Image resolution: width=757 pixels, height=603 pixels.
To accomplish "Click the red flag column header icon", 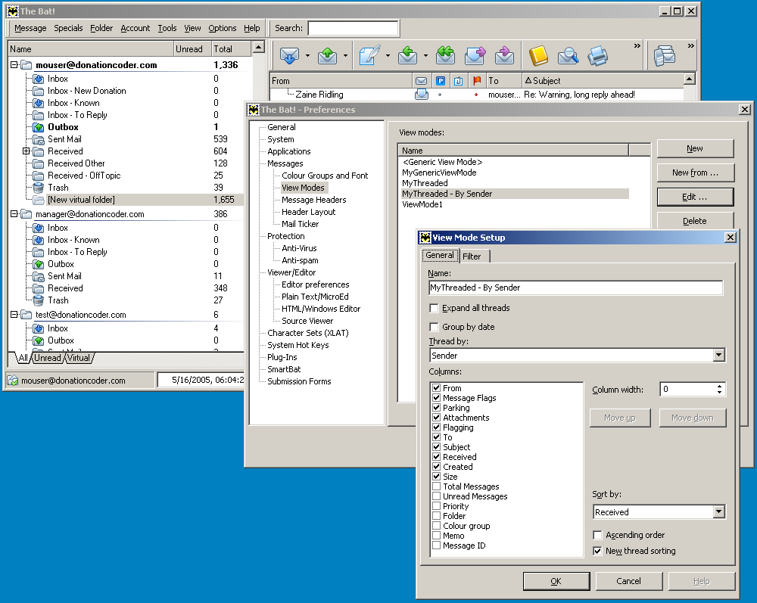I will pos(477,80).
